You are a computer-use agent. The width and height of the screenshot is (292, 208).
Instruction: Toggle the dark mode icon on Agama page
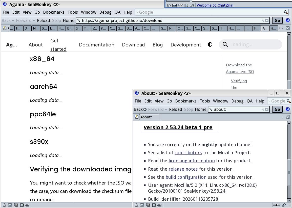(x=210, y=44)
